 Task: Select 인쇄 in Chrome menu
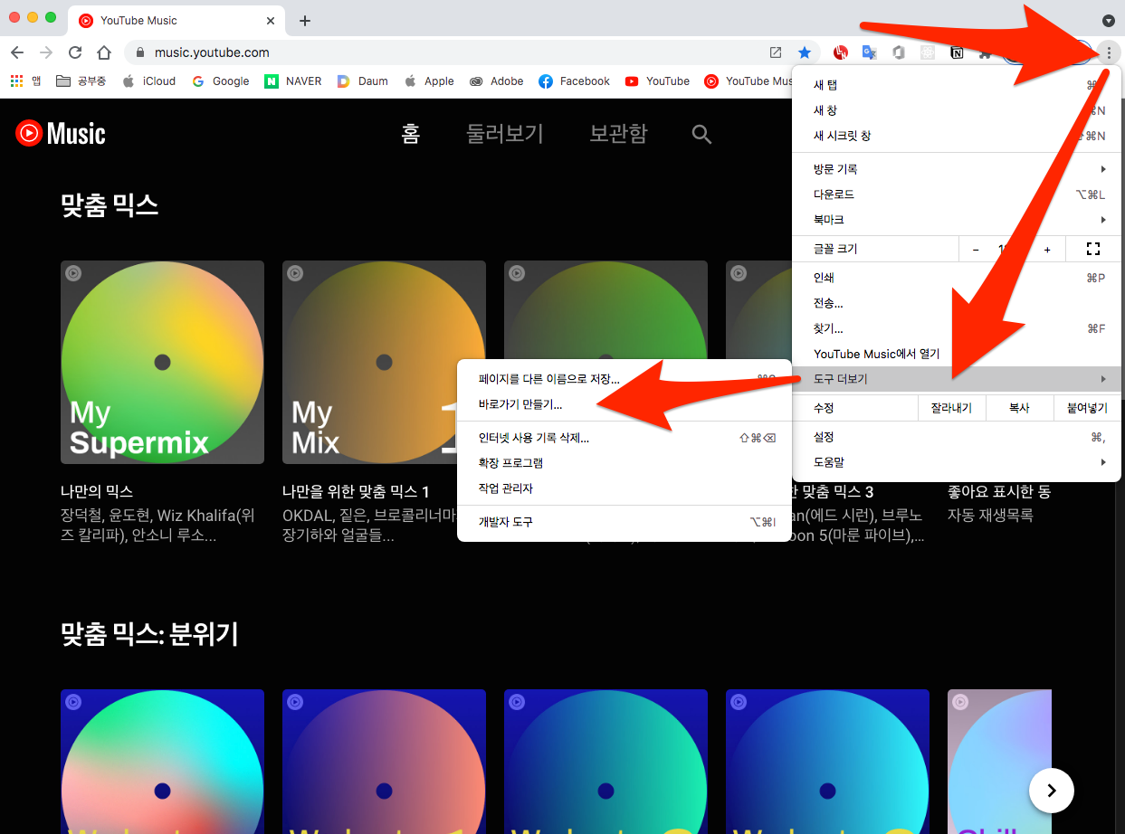tap(957, 278)
